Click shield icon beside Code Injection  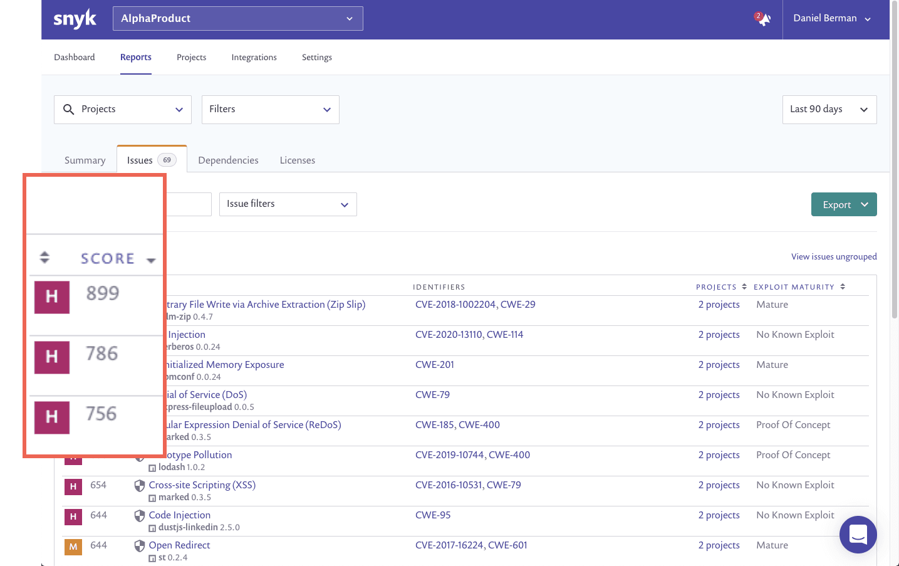pyautogui.click(x=140, y=516)
